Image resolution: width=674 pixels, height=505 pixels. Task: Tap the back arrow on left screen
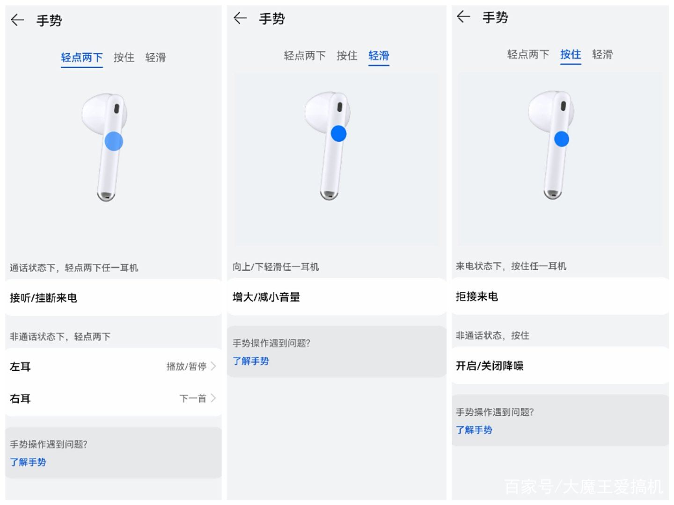[x=17, y=20]
